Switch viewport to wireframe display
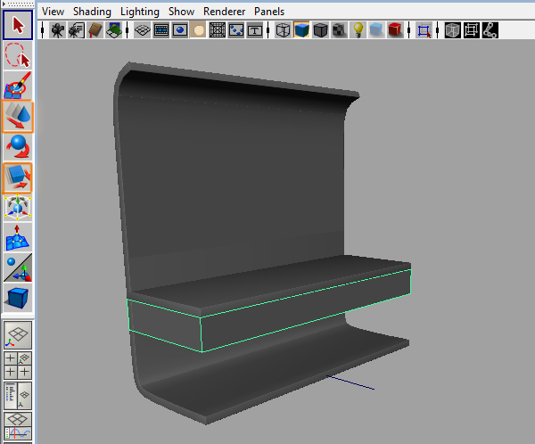This screenshot has height=444, width=535. 283,30
